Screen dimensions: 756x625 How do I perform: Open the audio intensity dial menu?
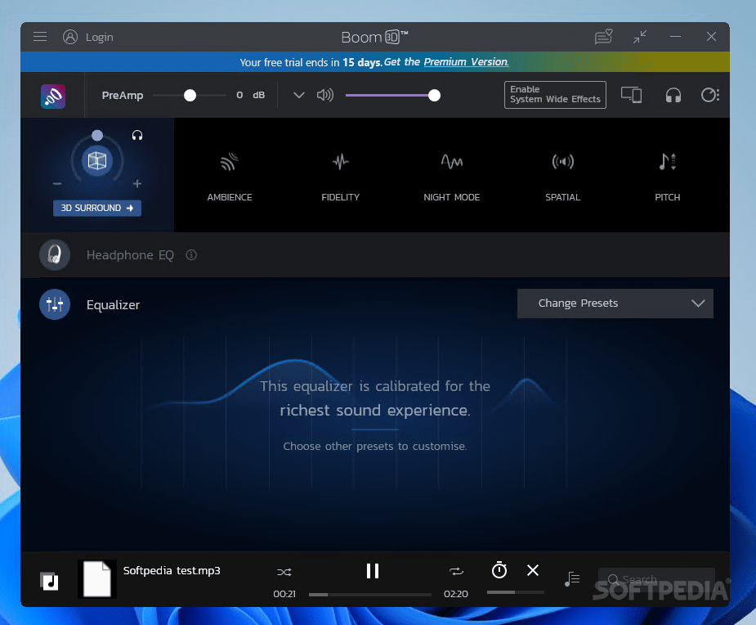tap(710, 95)
